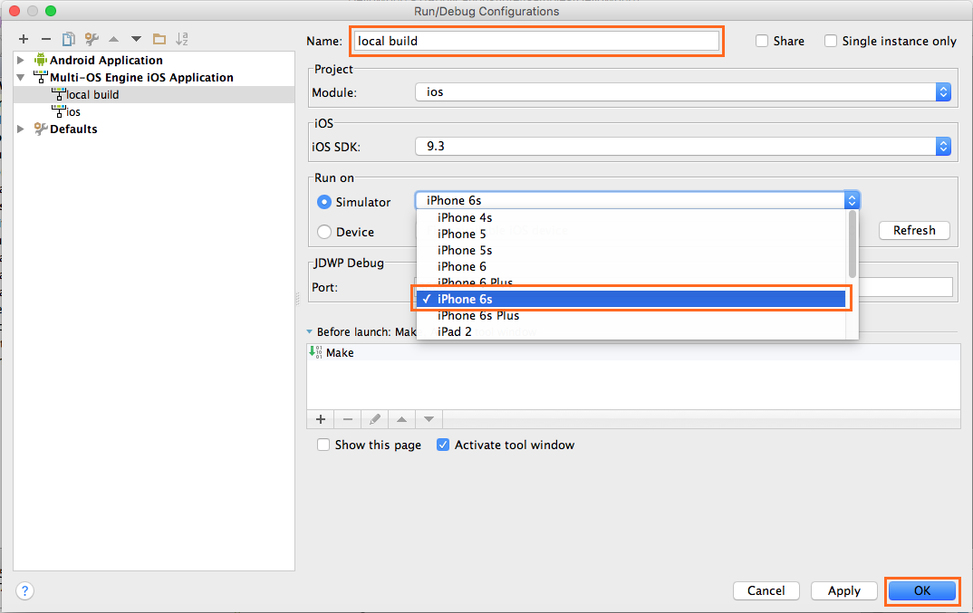Choose iPhone 6 from simulator list
This screenshot has width=973, height=613.
click(x=631, y=267)
